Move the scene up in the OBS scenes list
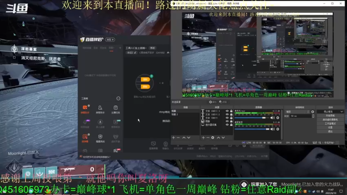The image size is (347, 195). click(183, 137)
